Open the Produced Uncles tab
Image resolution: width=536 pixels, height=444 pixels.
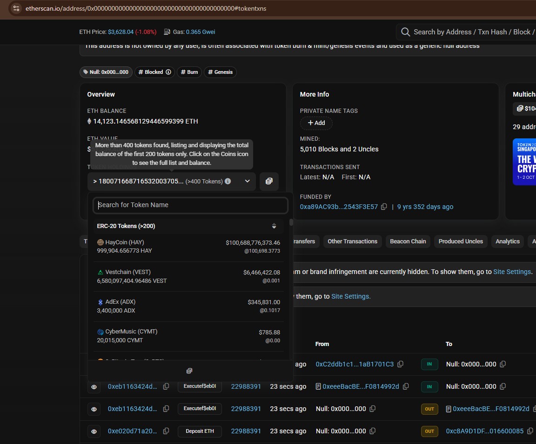461,242
